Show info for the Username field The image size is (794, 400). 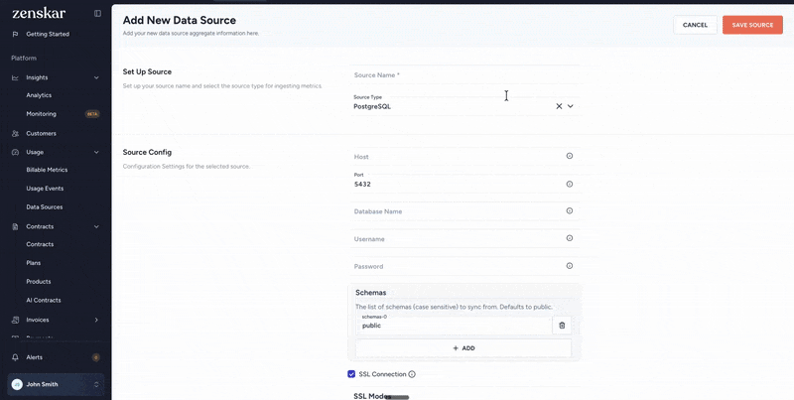569,238
